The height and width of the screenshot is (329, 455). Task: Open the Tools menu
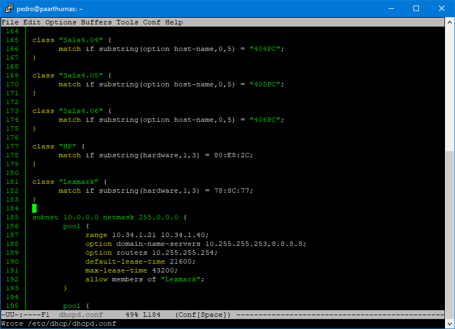tap(127, 22)
